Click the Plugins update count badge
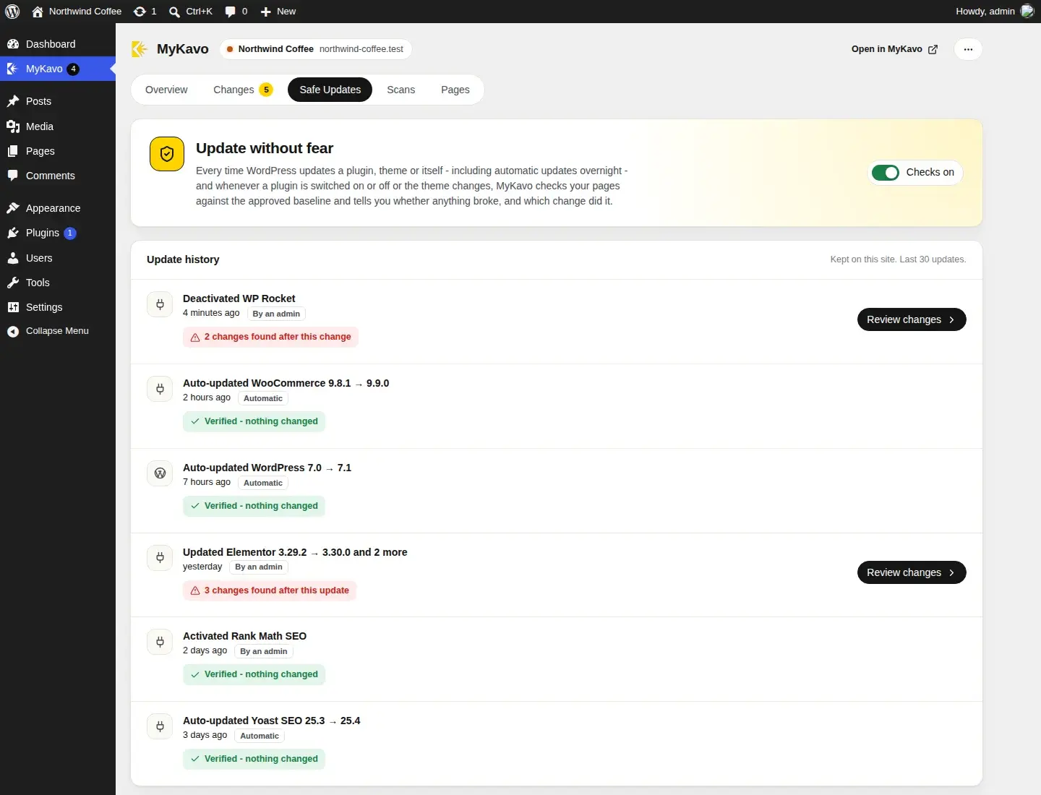The width and height of the screenshot is (1041, 795). click(70, 233)
